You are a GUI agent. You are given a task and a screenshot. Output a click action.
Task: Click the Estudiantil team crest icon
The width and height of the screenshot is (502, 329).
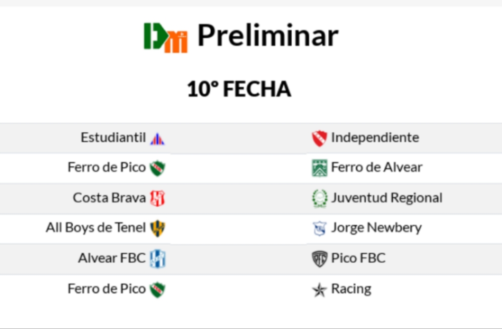point(157,139)
